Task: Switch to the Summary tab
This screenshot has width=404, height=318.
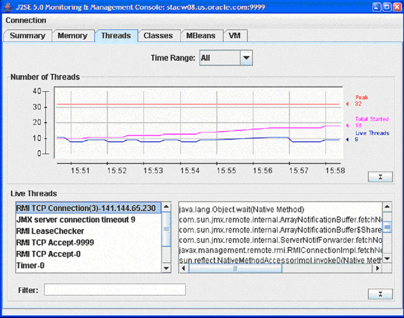Action: (27, 36)
